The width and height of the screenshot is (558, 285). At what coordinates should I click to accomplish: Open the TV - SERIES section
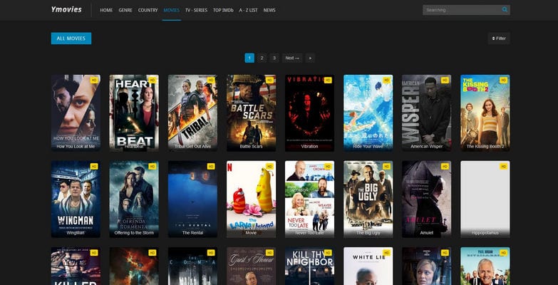pos(196,10)
